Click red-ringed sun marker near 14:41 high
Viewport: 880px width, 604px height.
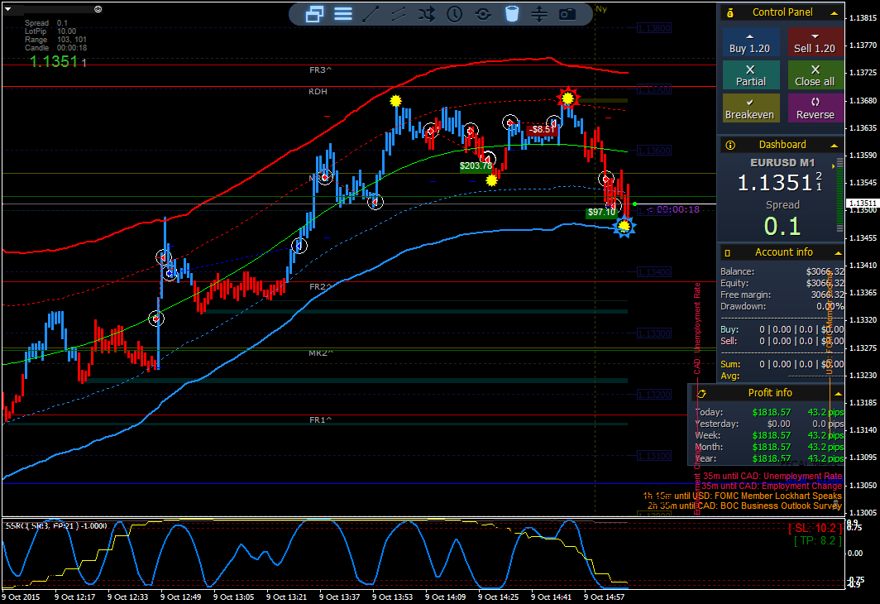tap(568, 98)
